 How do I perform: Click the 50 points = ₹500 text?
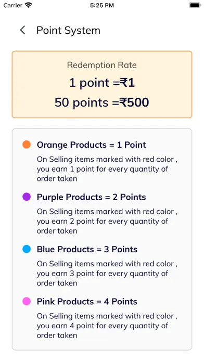(x=102, y=102)
